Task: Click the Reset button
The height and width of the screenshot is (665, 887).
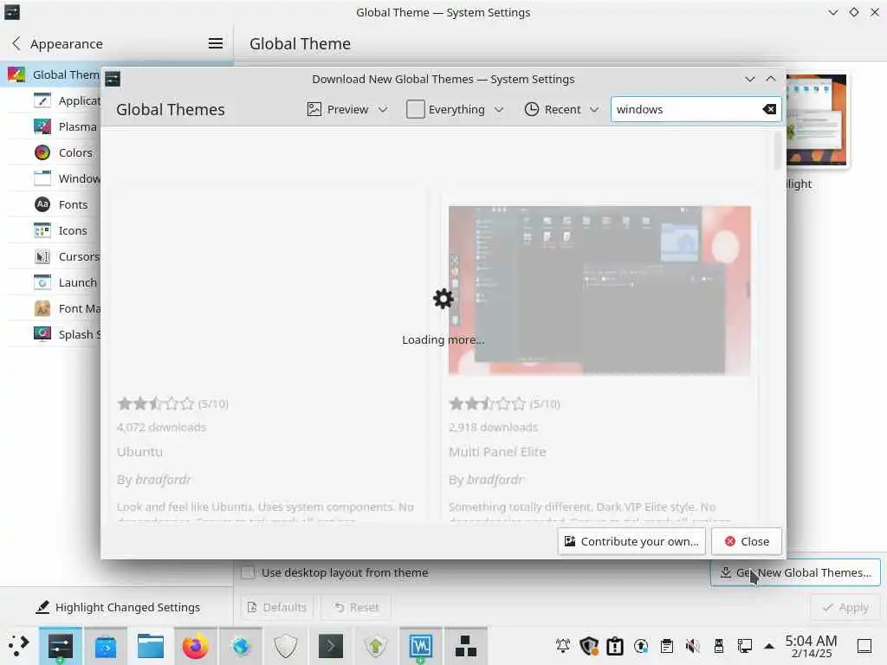Action: pyautogui.click(x=356, y=607)
